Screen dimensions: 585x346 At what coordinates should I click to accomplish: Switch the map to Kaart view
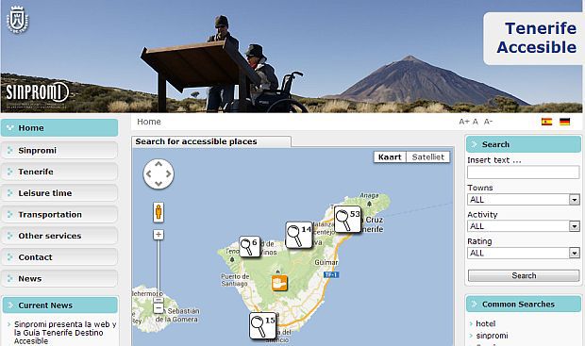coord(390,157)
